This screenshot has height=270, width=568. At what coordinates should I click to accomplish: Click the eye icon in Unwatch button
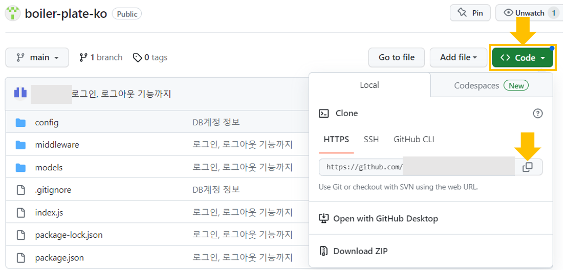[x=509, y=13]
